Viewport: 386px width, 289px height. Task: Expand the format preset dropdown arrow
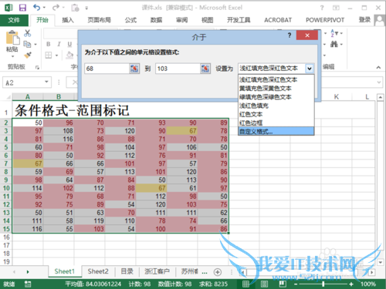(x=310, y=69)
